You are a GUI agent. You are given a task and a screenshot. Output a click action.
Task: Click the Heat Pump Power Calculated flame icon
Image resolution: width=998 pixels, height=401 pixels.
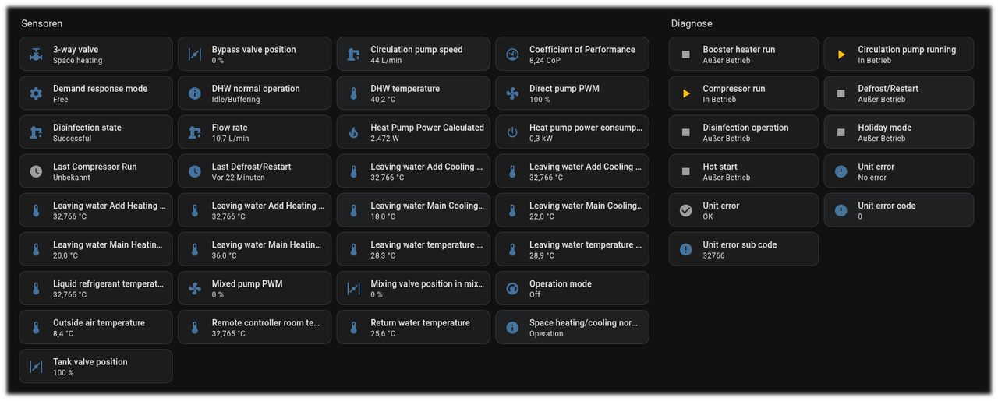tap(353, 132)
